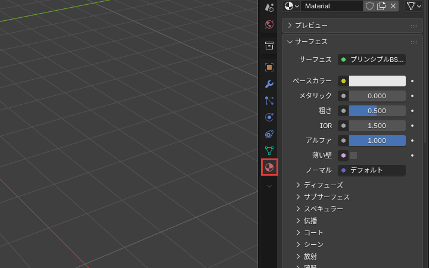Open the プリンシプルBS... surface shader dropdown
Viewport: 429px width, 268px height.
point(372,60)
